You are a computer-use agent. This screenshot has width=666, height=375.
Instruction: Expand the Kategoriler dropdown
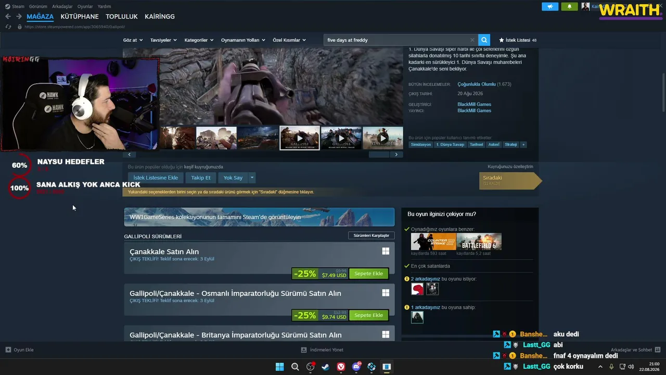(x=199, y=40)
